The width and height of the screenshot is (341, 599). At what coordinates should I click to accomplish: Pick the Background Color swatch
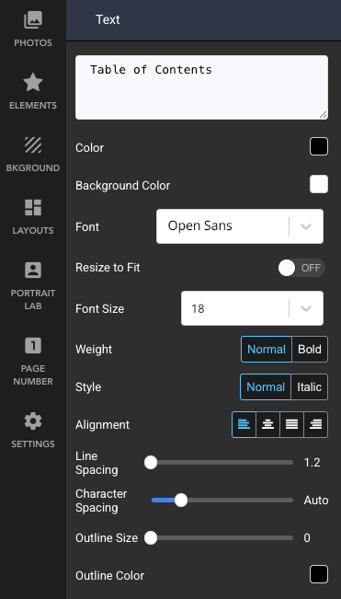click(319, 184)
